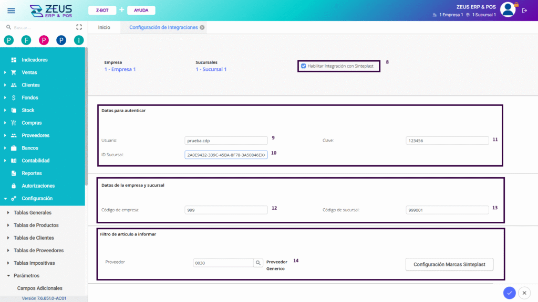Click the Autorizaciones lock icon
This screenshot has width=538, height=302.
click(14, 186)
